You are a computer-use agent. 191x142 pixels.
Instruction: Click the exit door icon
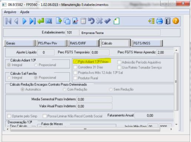(168, 21)
